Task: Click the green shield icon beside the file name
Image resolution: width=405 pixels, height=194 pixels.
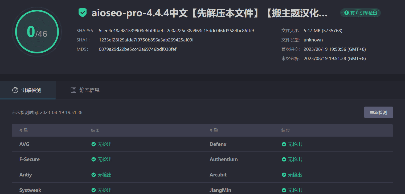Action: coord(83,13)
